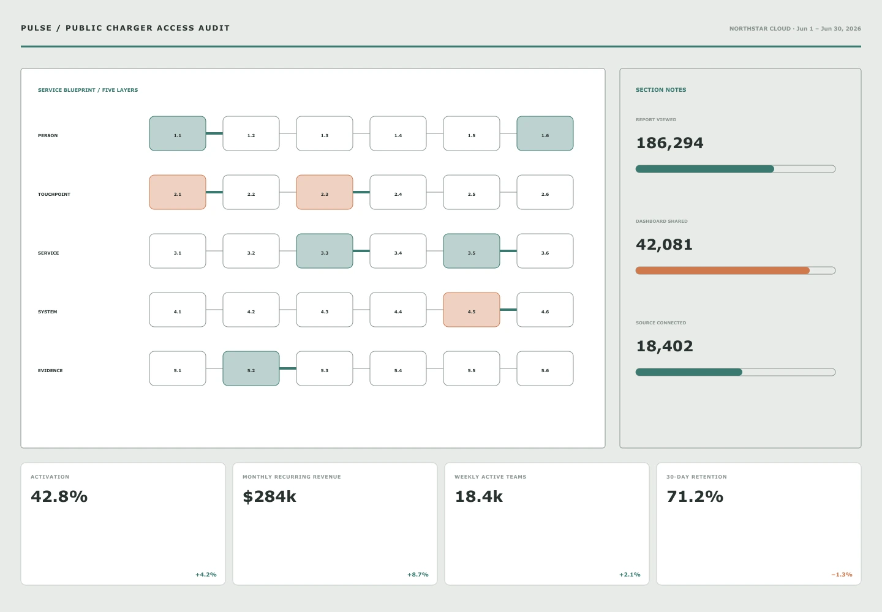Click the Source Connected progress bar
Screen dimensions: 882x612
[x=736, y=372]
